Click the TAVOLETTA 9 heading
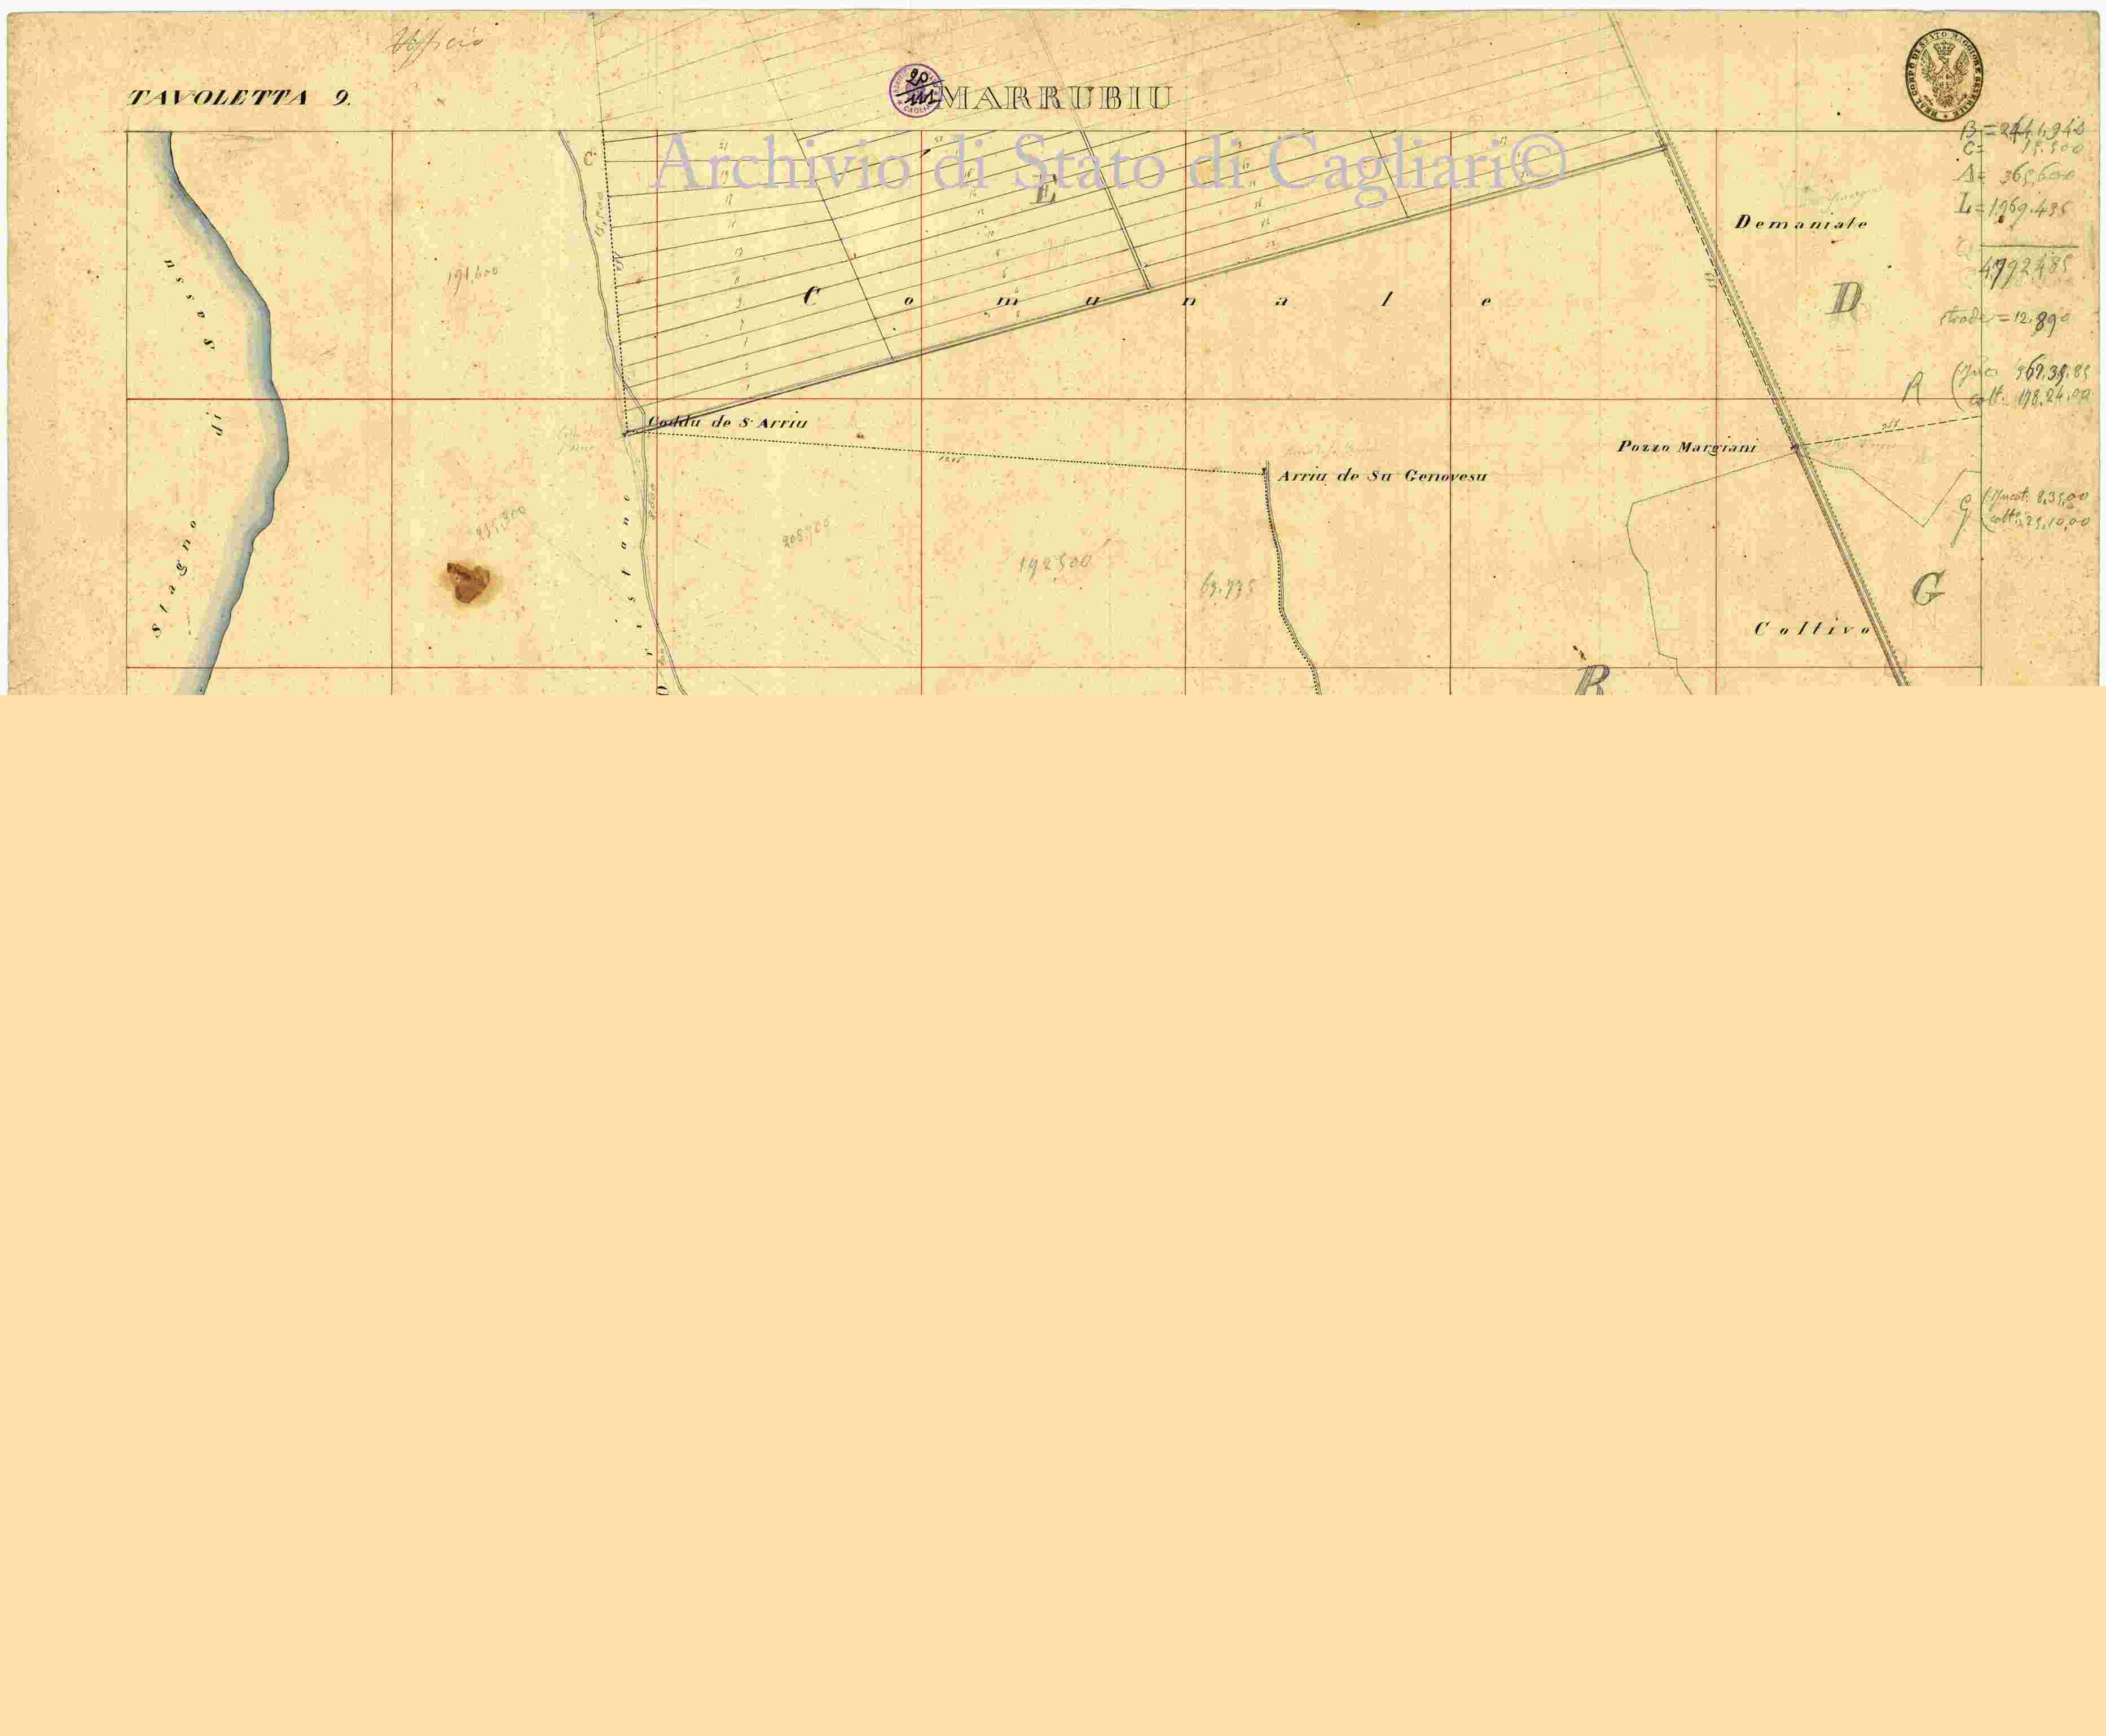This screenshot has width=2106, height=1736. (239, 99)
